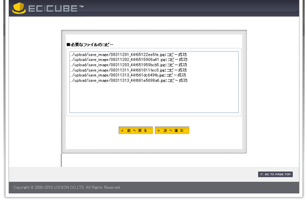Click the log line for 08311313_44f661dc649fb.jpg

(128, 75)
